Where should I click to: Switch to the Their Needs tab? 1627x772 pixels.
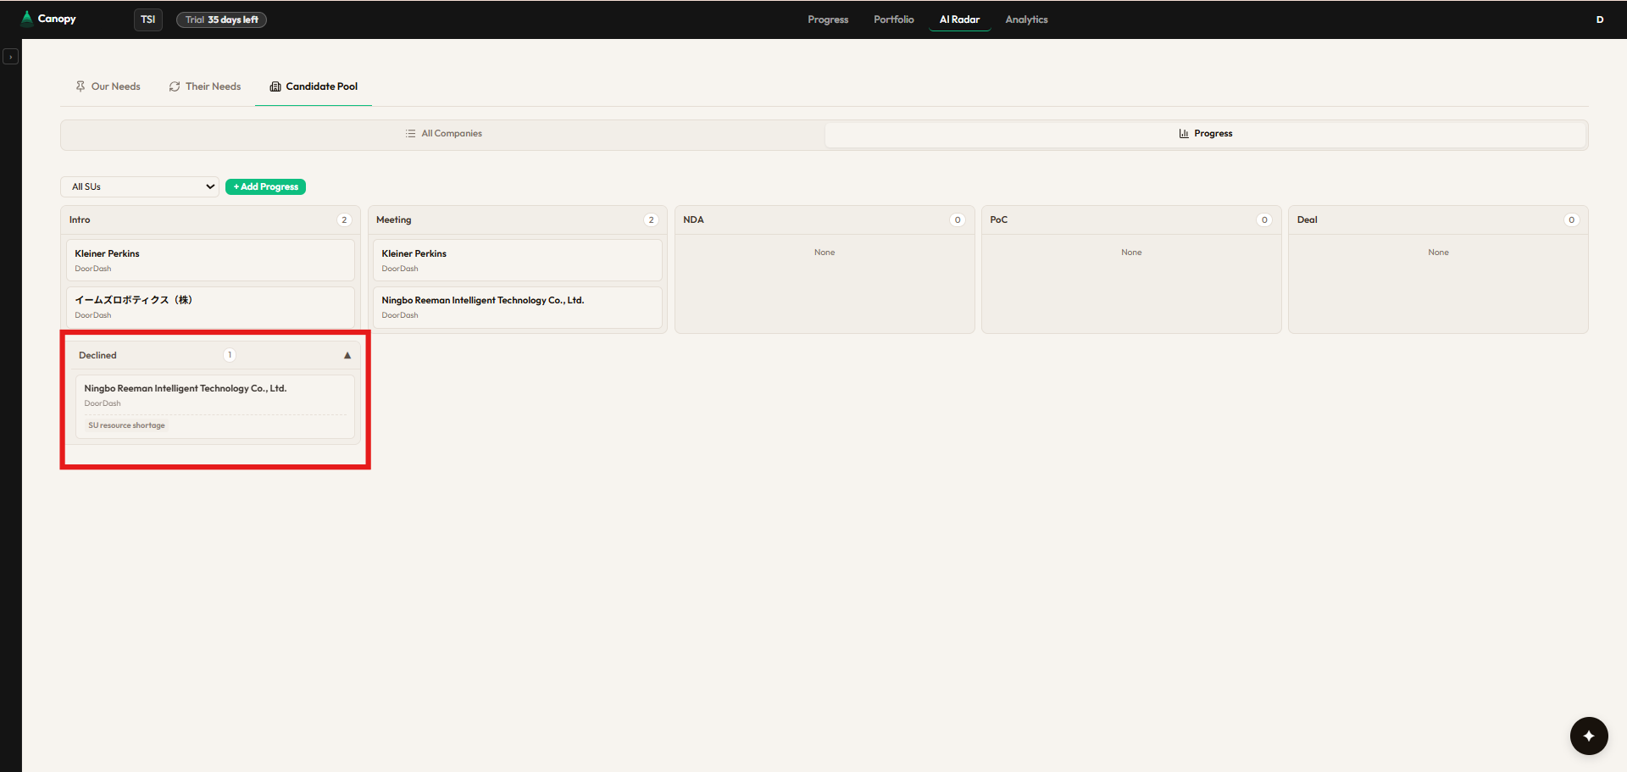205,86
